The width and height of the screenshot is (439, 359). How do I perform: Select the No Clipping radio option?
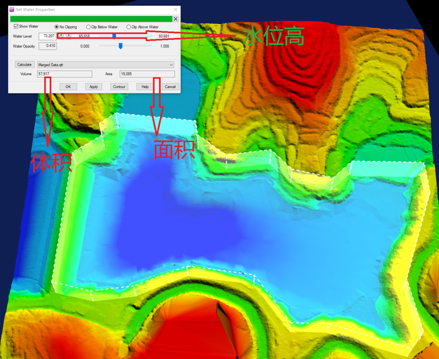(57, 27)
